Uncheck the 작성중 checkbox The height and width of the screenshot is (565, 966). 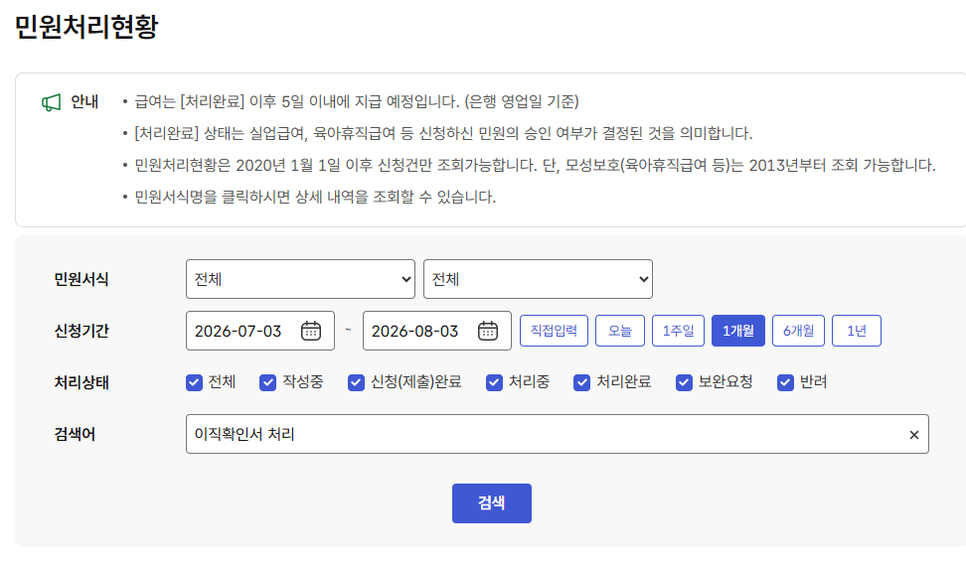[268, 383]
